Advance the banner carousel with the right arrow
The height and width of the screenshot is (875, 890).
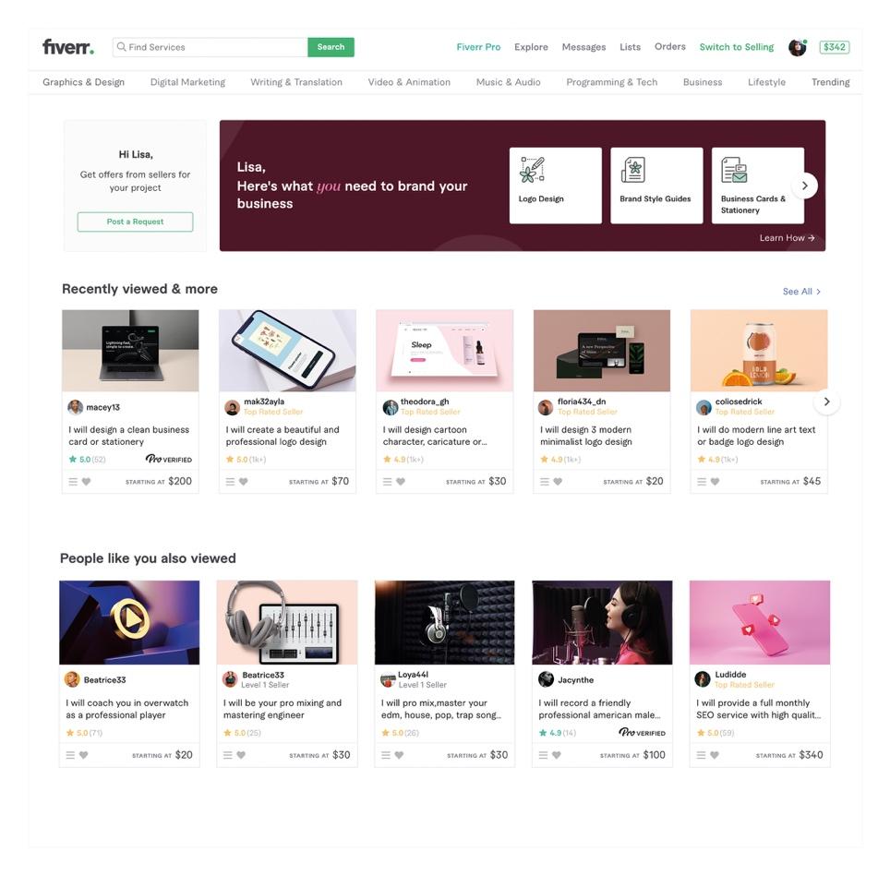[x=804, y=186]
